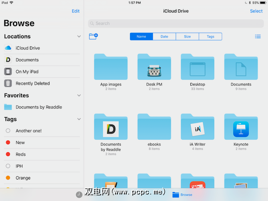This screenshot has width=268, height=201.
Task: Open the iA Writer folder
Action: coord(198,127)
